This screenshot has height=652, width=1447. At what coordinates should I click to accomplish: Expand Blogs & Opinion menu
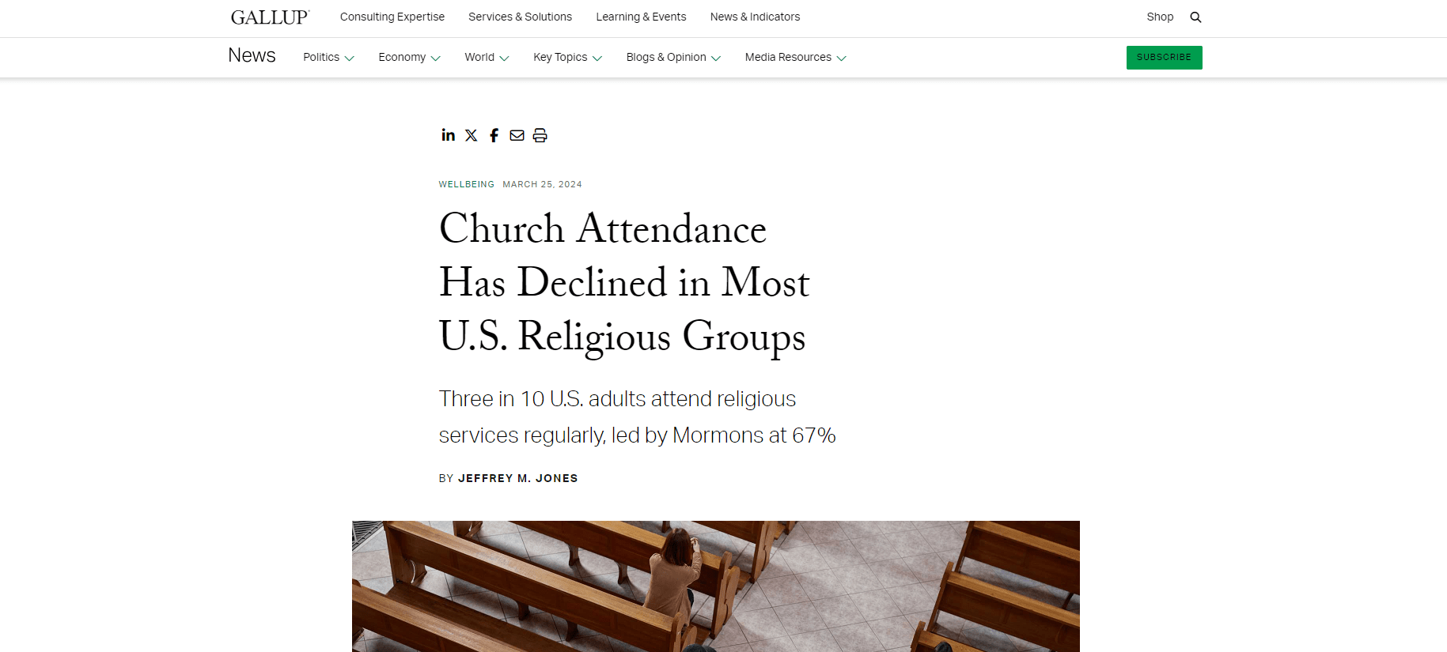[x=673, y=58]
